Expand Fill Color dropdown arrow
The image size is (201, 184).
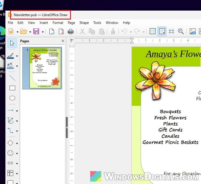pyautogui.click(x=17, y=66)
